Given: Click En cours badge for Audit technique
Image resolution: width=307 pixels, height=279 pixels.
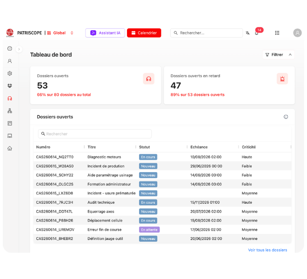Looking at the screenshot, I should coord(148,202).
